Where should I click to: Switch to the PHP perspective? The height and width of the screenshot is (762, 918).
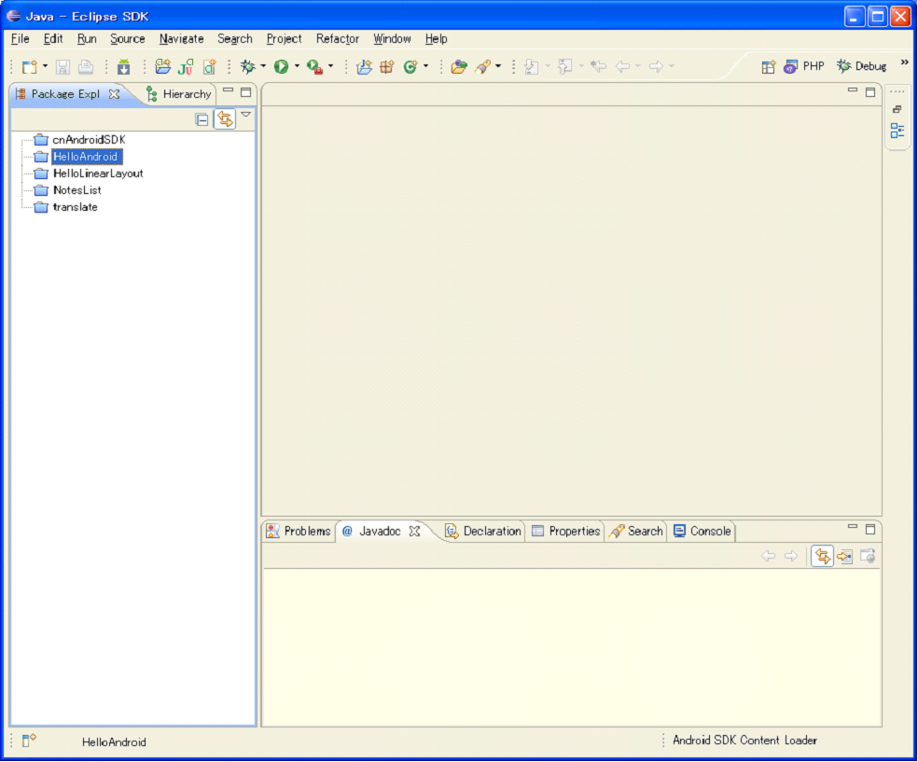pos(804,67)
